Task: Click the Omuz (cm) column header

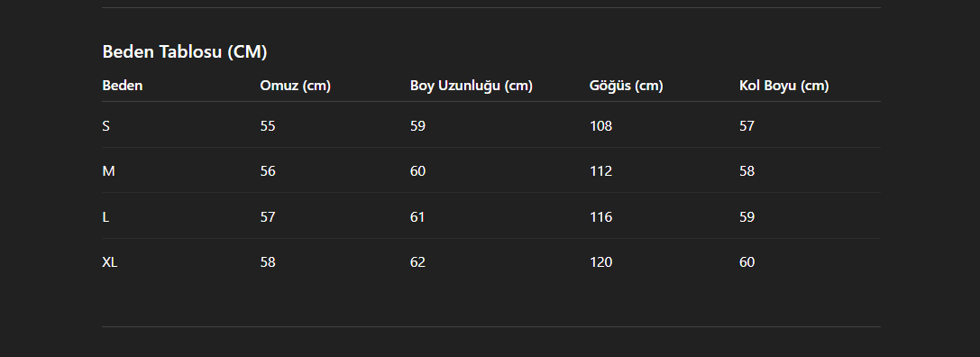Action: 295,86
